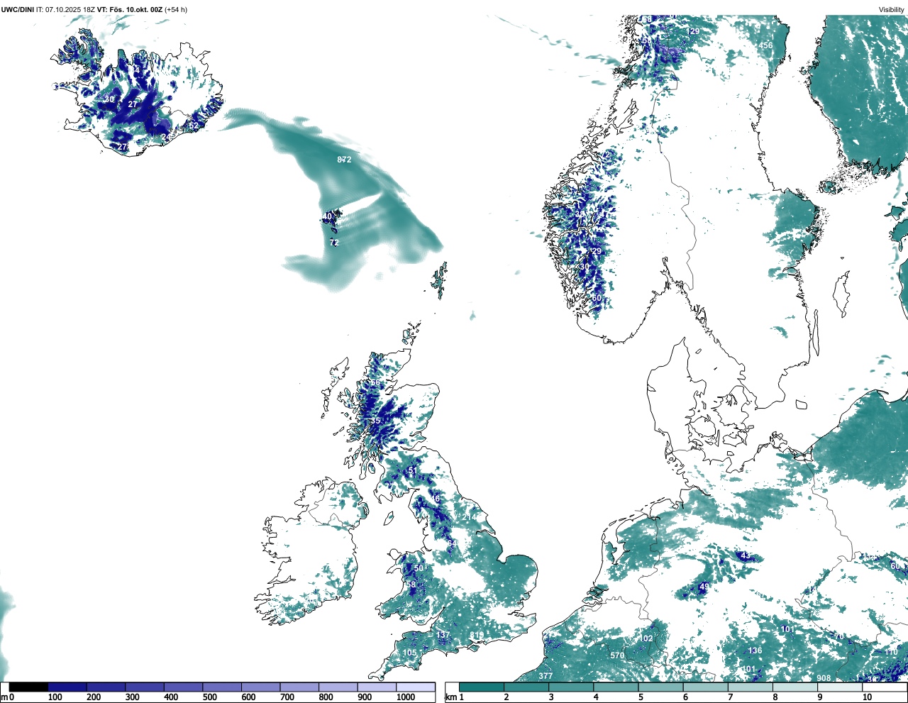Click the '129' value in northern Norway
Image resolution: width=908 pixels, height=703 pixels.
pos(693,31)
